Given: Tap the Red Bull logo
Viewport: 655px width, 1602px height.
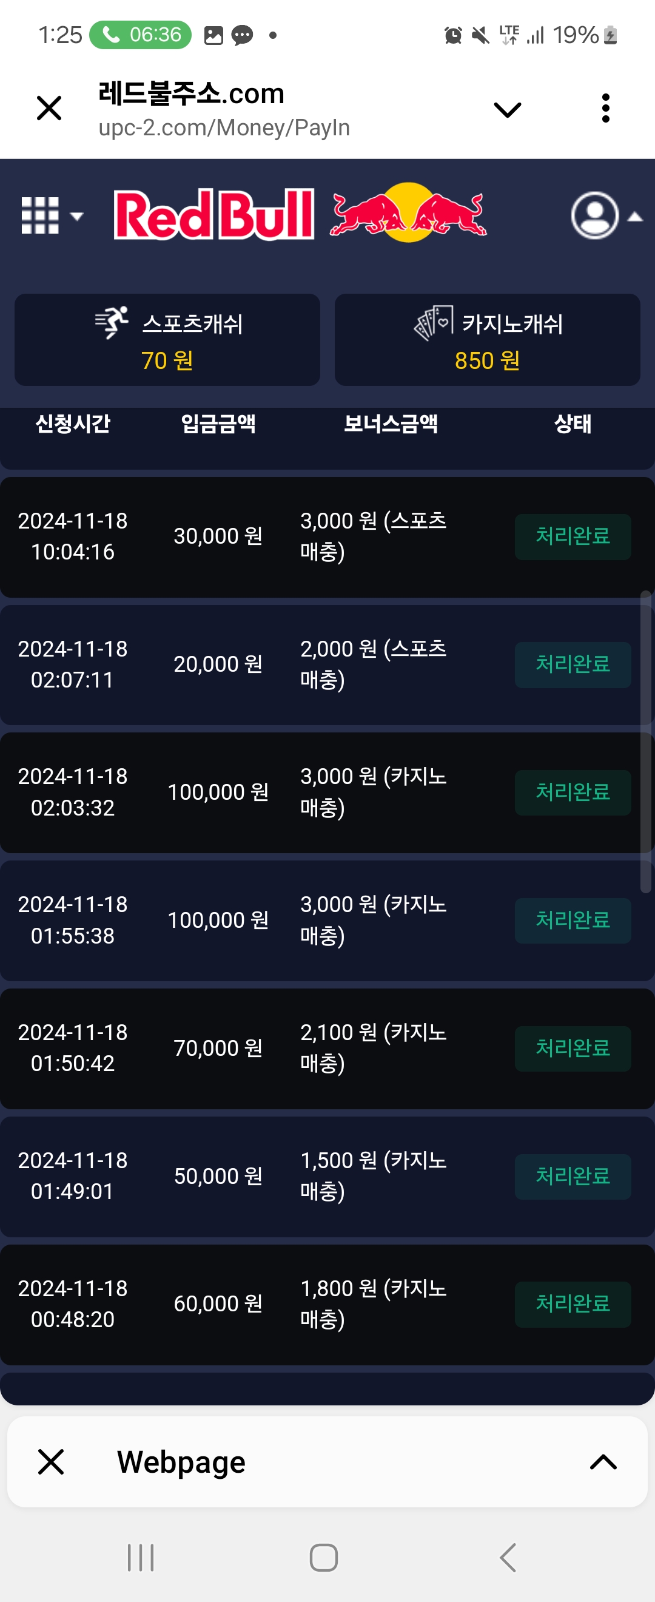Looking at the screenshot, I should tap(300, 214).
